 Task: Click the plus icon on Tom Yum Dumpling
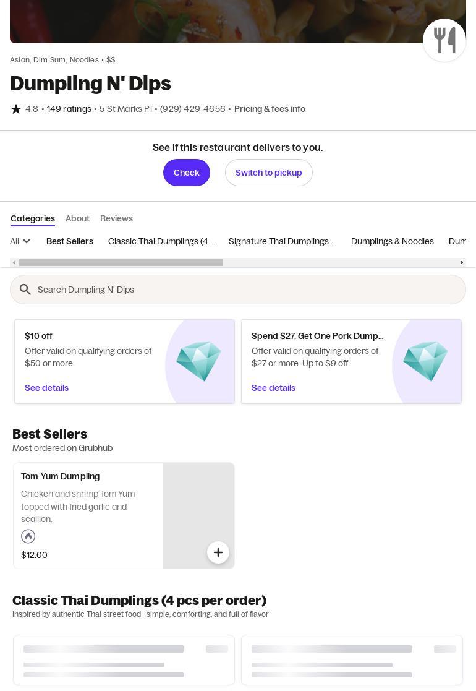(218, 552)
